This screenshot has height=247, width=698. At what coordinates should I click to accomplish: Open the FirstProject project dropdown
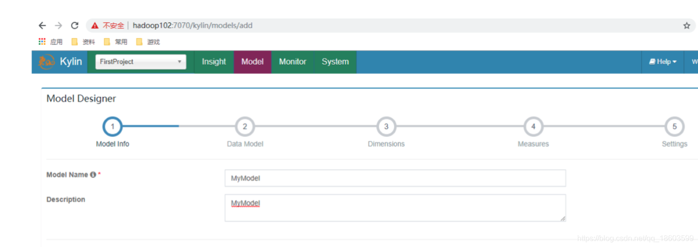pos(141,62)
